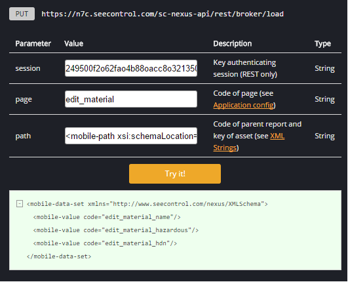Focus the session value input field
This screenshot has width=348, height=282.
click(x=131, y=68)
